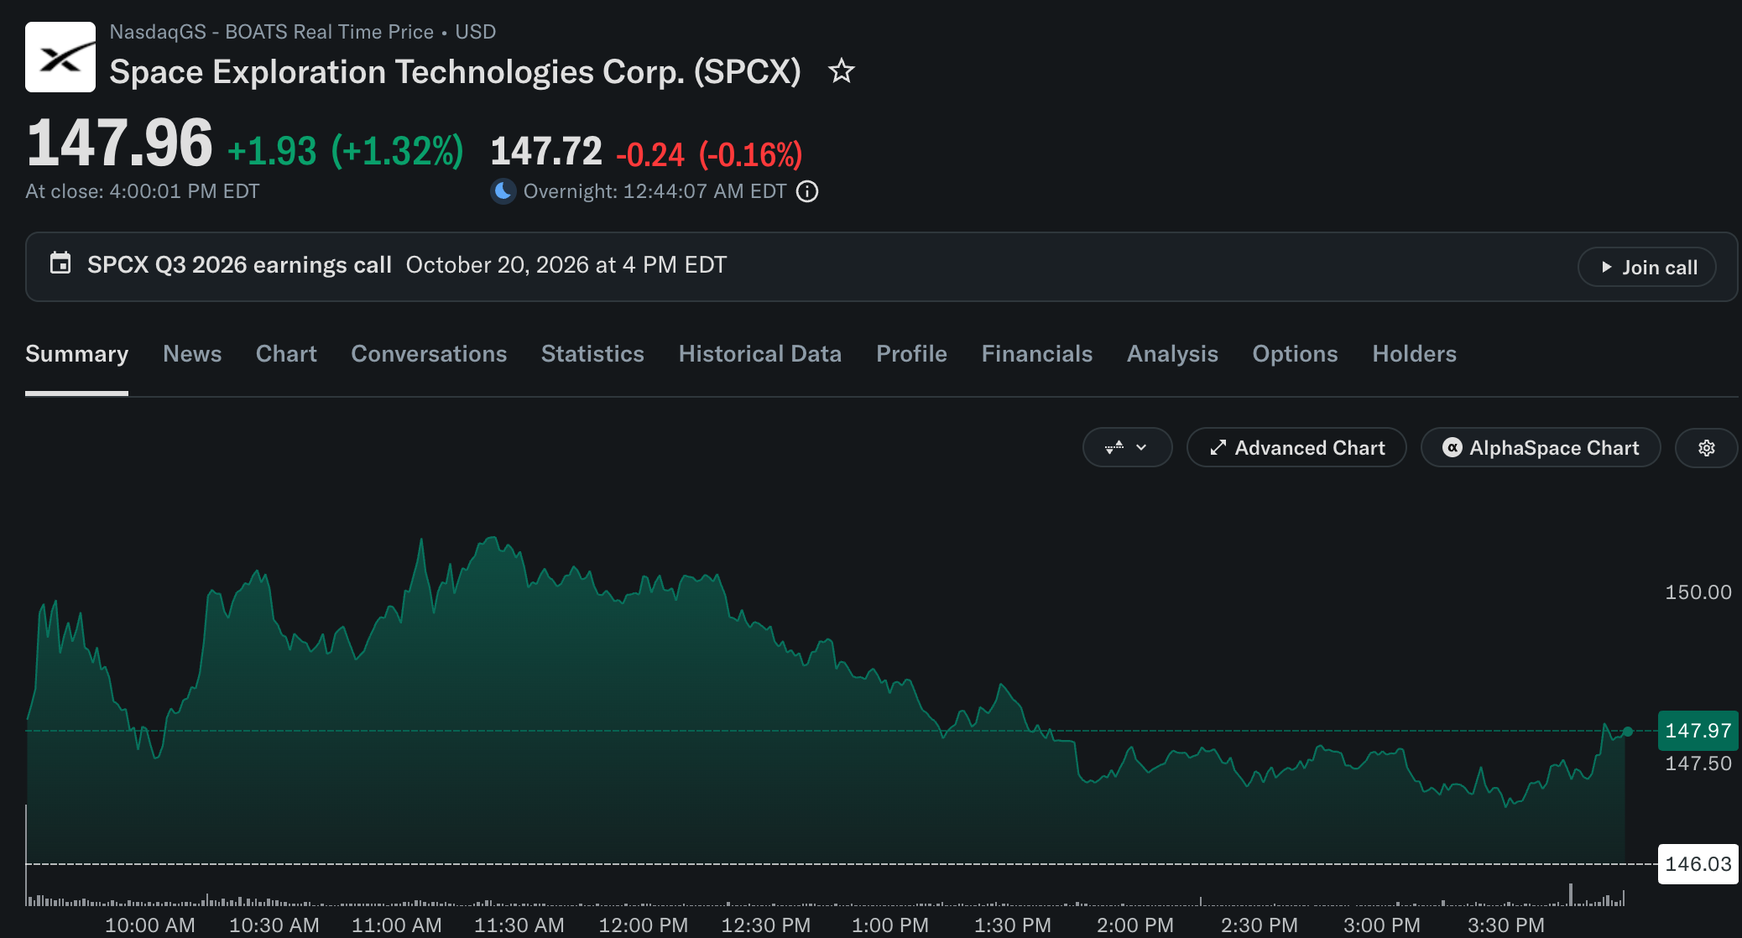1742x938 pixels.
Task: Open chart settings gear
Action: tap(1707, 448)
